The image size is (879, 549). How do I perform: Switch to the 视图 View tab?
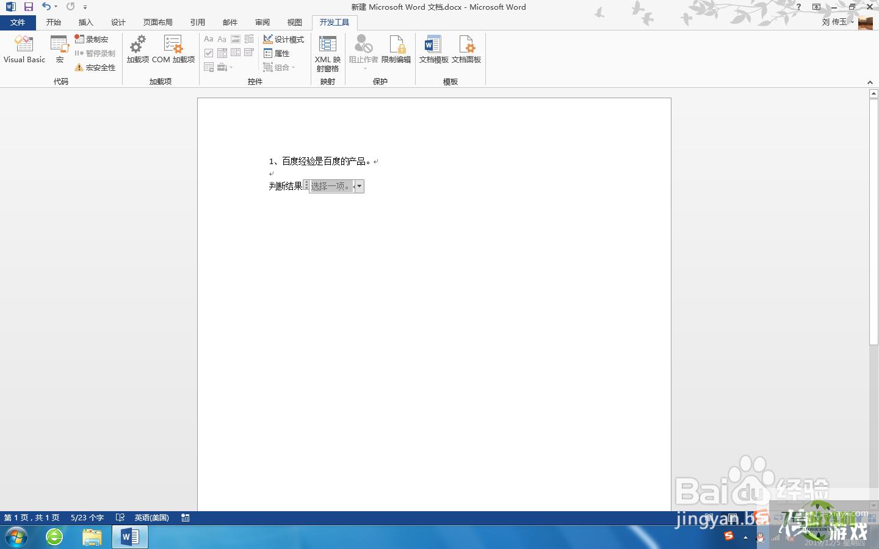pos(295,22)
